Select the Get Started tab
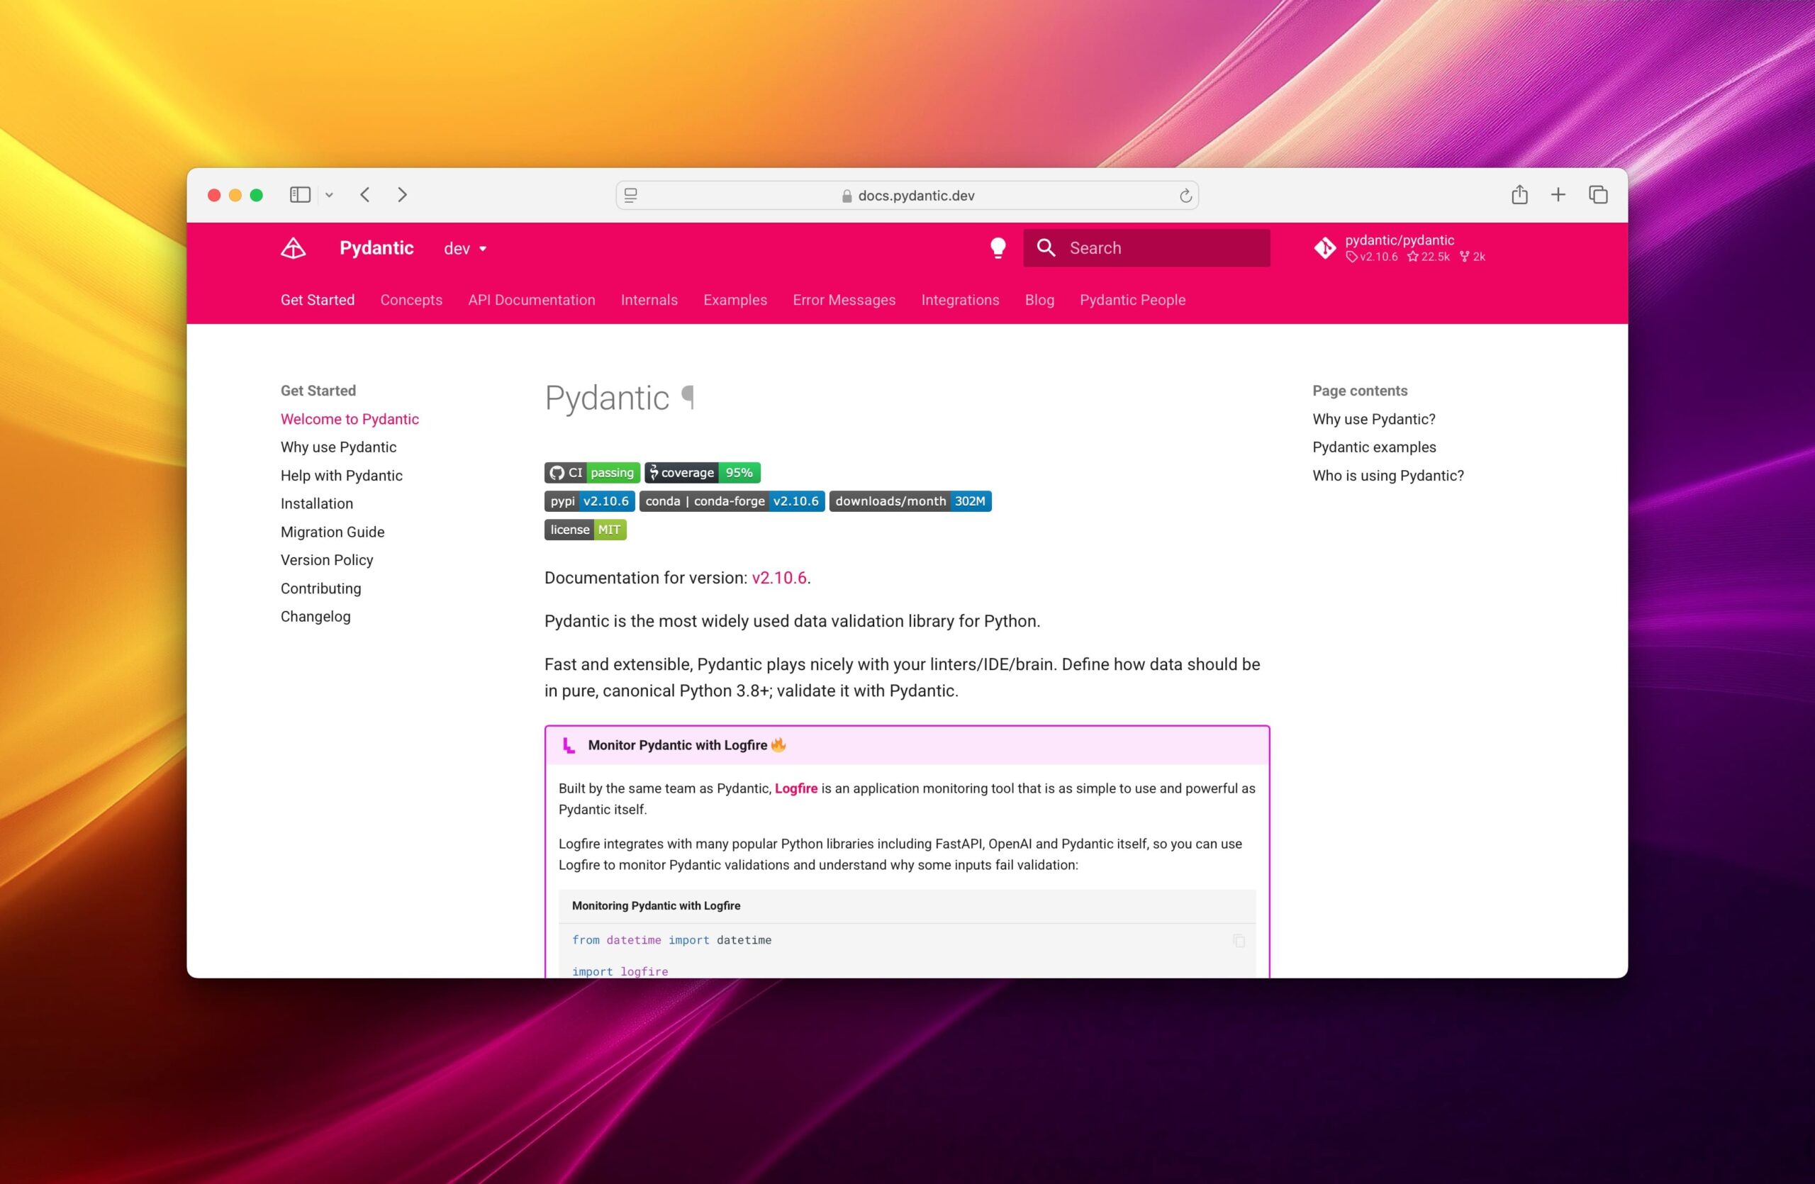The height and width of the screenshot is (1184, 1815). 317,300
